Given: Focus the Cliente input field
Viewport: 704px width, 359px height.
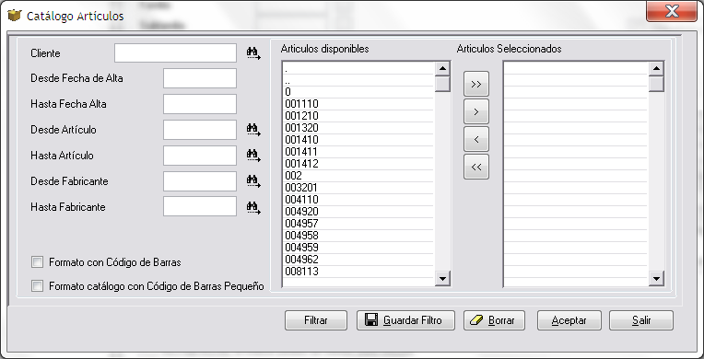Looking at the screenshot, I should [176, 53].
